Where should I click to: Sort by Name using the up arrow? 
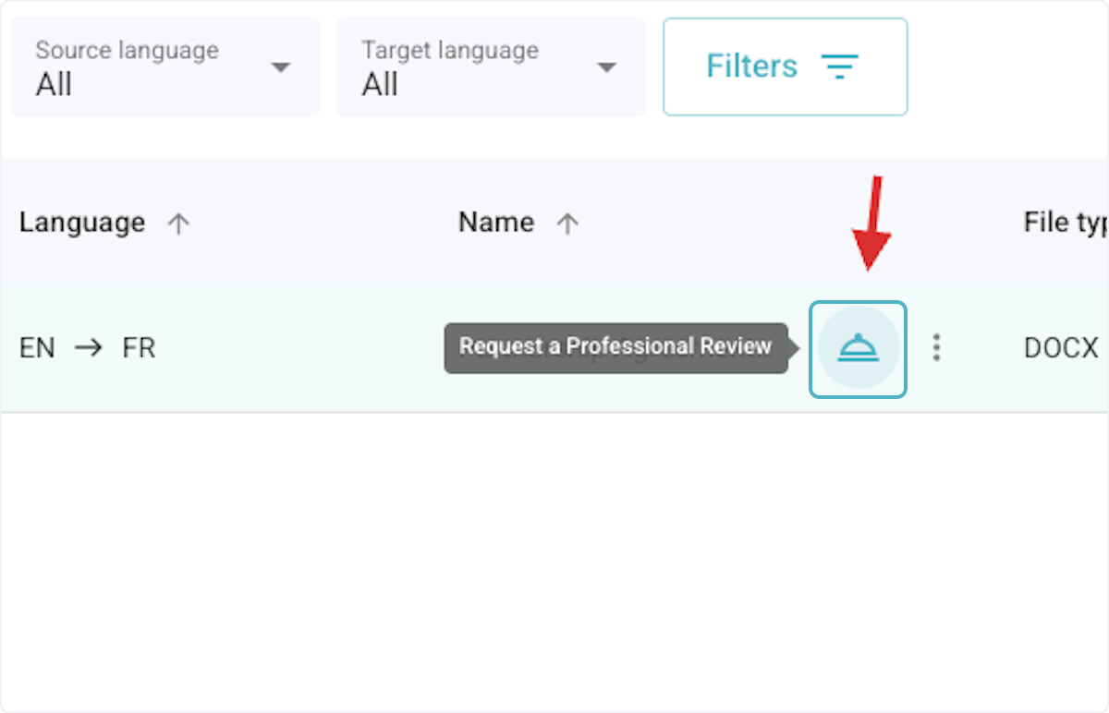(567, 224)
